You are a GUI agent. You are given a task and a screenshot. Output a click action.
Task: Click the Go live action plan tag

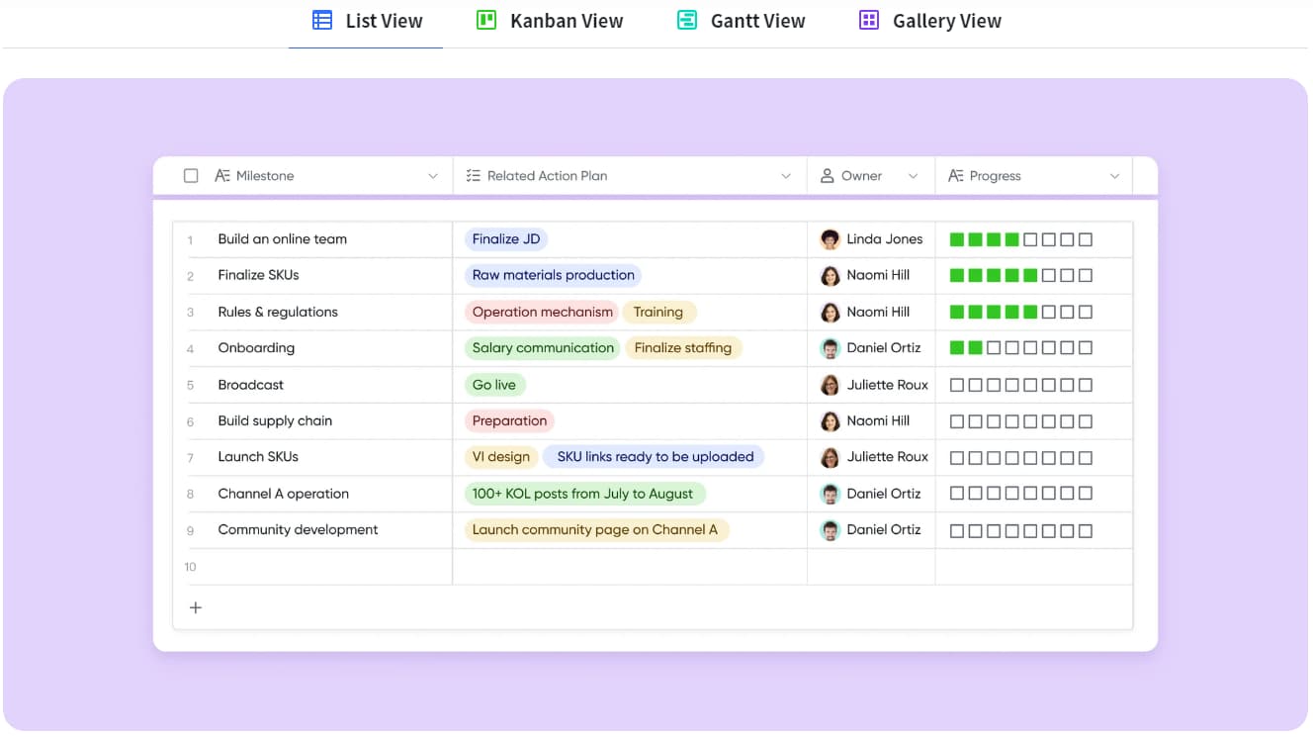(494, 385)
